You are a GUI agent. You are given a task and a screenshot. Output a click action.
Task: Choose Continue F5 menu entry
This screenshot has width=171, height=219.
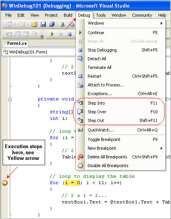point(121,33)
